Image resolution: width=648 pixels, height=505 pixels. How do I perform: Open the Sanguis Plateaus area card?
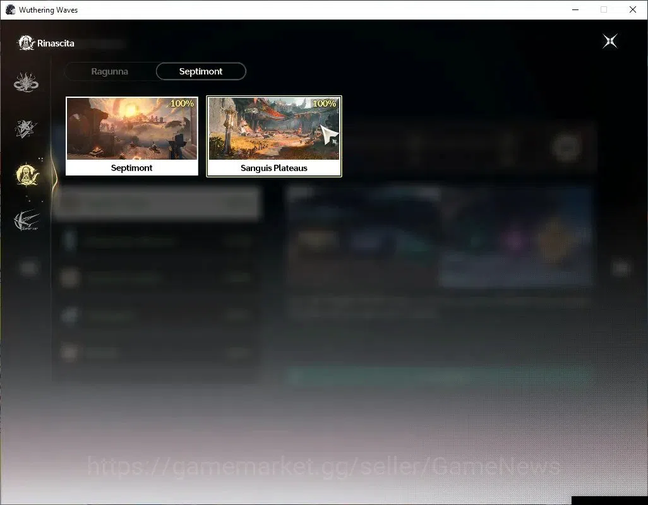click(274, 136)
